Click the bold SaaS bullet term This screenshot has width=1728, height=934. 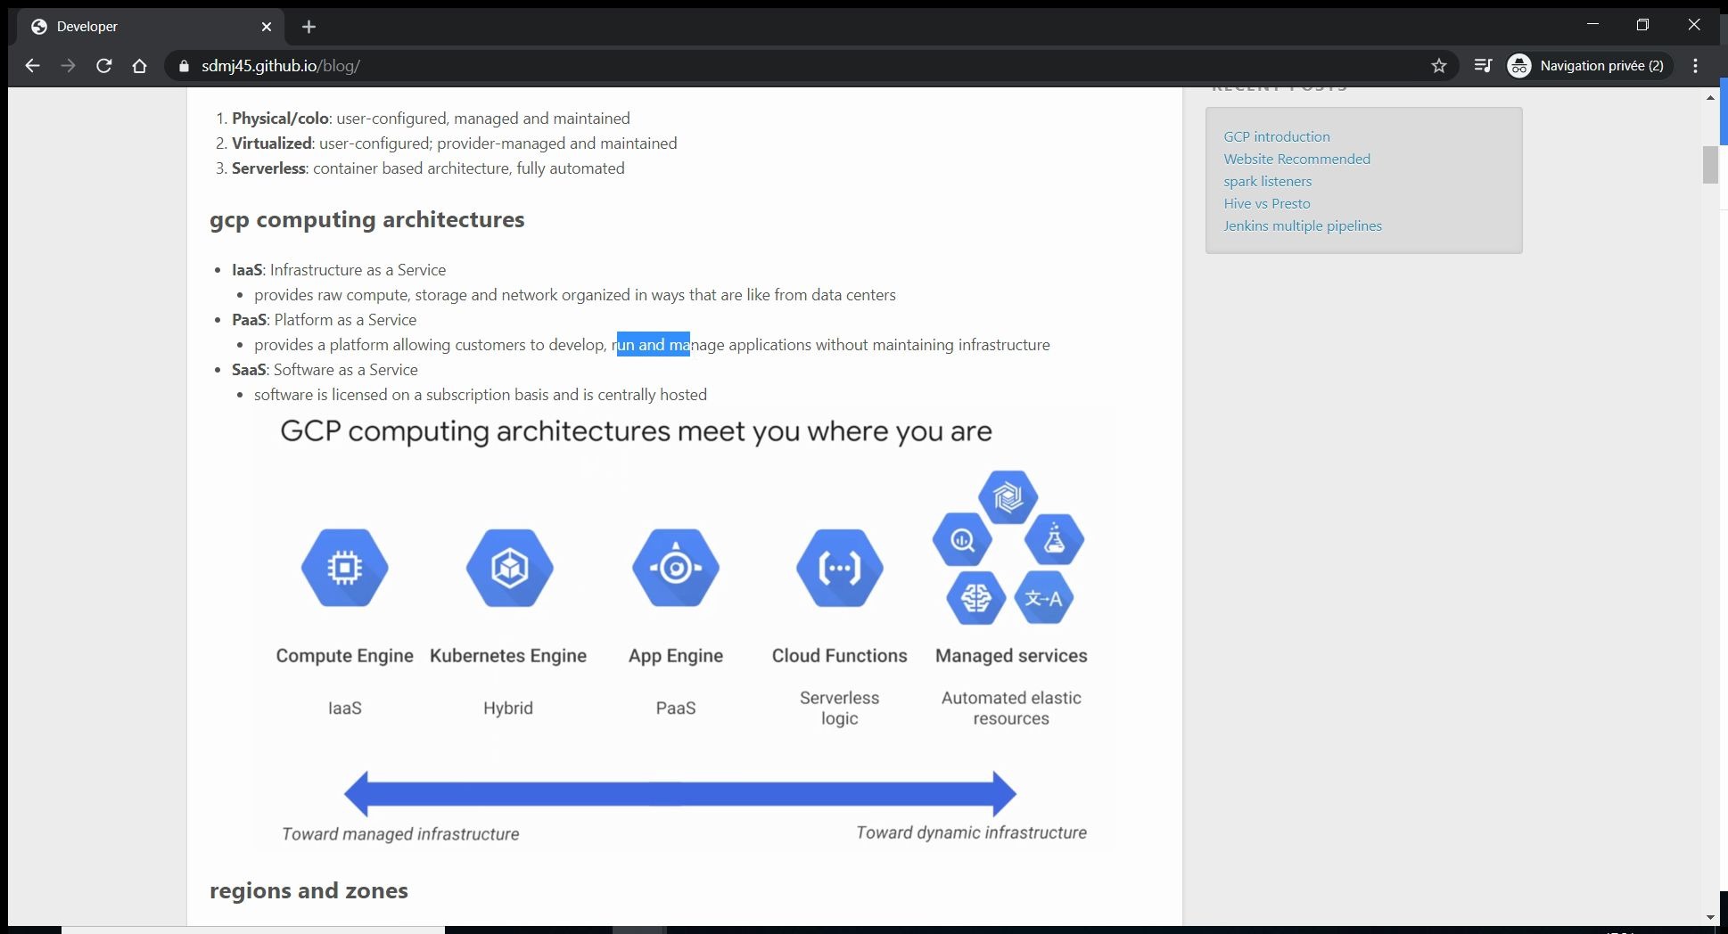pyautogui.click(x=249, y=369)
